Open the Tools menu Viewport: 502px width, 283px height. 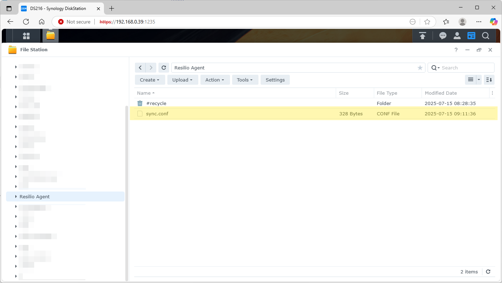[x=245, y=80]
